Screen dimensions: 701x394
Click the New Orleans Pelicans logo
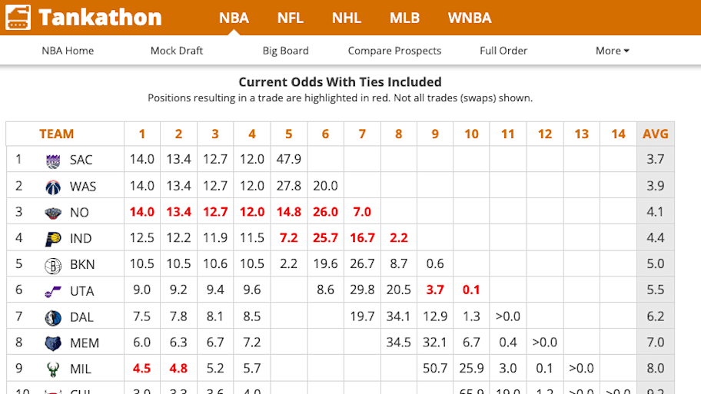coord(53,212)
